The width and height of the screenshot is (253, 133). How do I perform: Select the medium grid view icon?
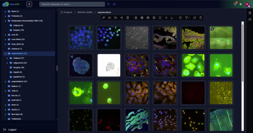(x=148, y=18)
